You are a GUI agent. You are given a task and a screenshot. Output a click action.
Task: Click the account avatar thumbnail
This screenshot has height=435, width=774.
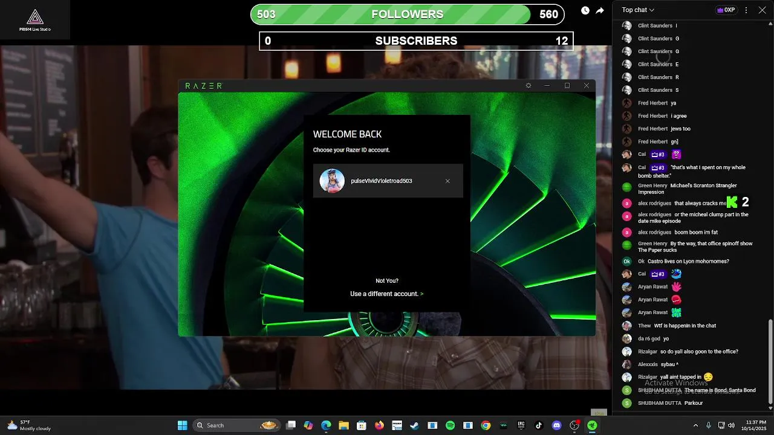[332, 181]
